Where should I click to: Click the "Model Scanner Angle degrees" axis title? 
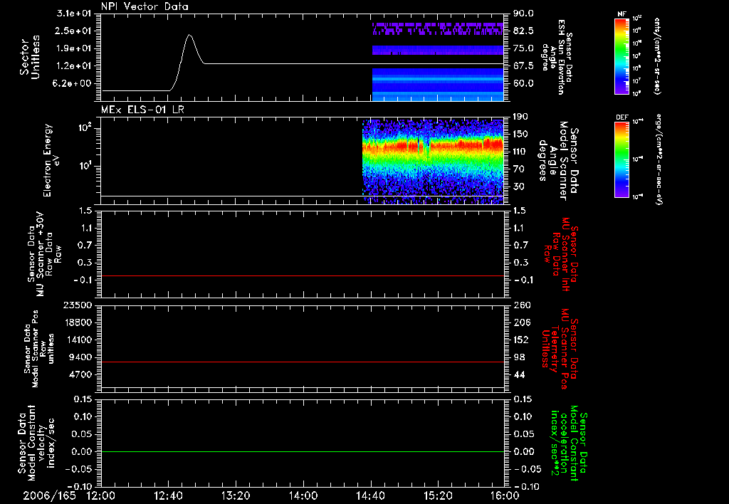(x=558, y=160)
